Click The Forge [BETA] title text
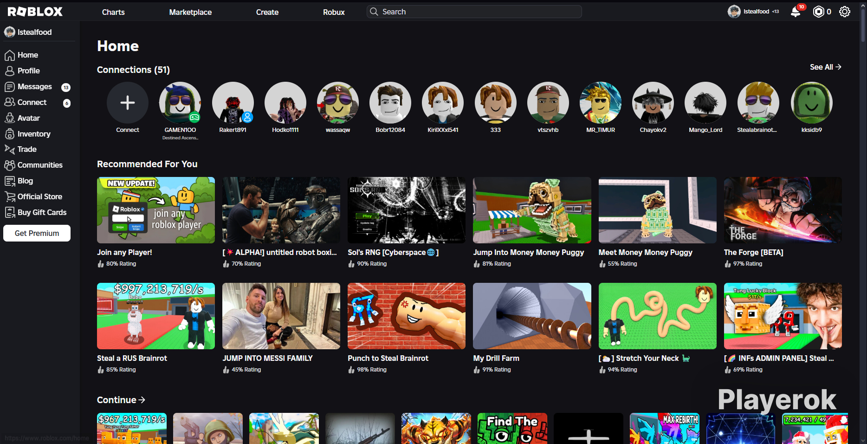Image resolution: width=867 pixels, height=444 pixels. point(754,253)
